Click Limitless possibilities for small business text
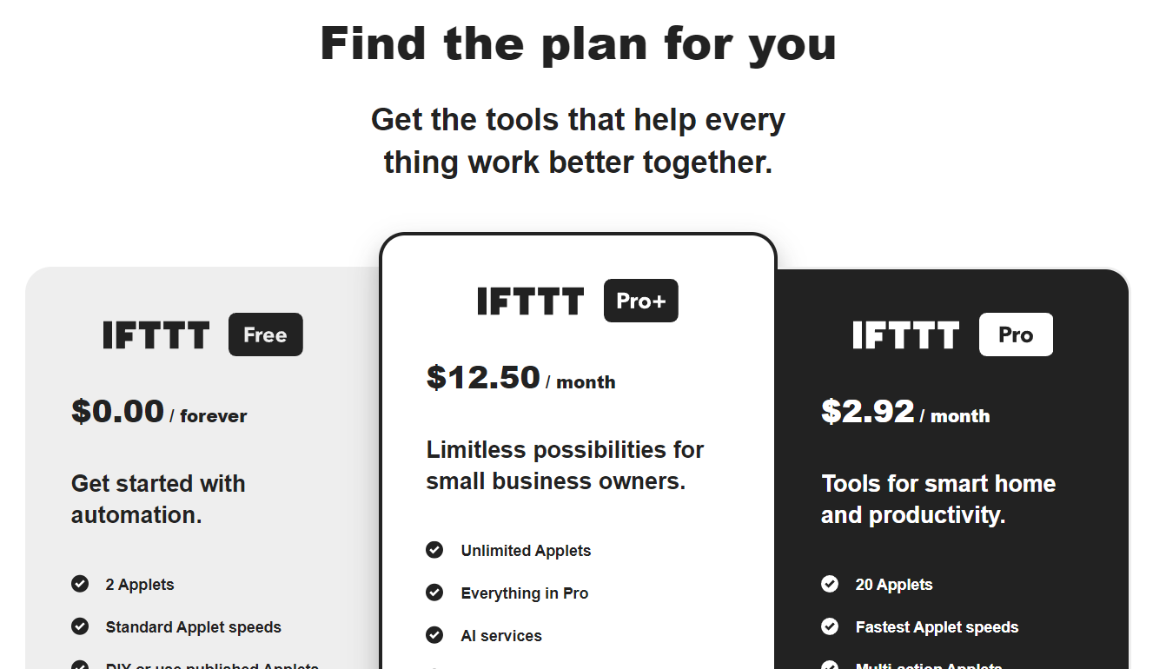1166x669 pixels. pos(565,466)
